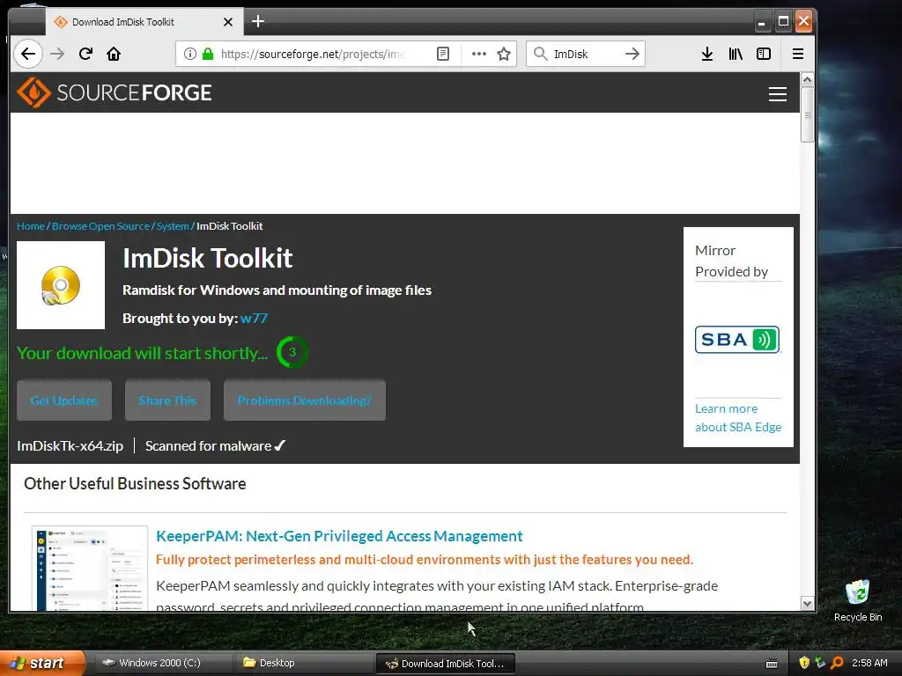Click the KeeperPAM screenshot thumbnail

90,568
